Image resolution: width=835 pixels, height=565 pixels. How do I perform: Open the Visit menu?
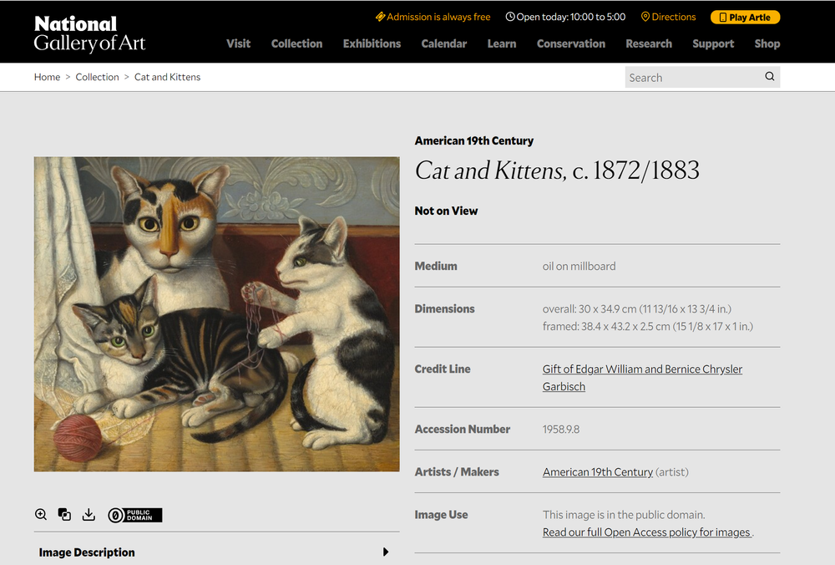coord(238,43)
